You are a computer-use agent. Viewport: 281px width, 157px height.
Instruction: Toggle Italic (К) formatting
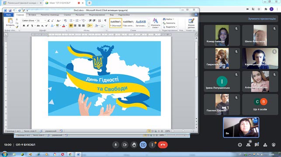(28, 26)
